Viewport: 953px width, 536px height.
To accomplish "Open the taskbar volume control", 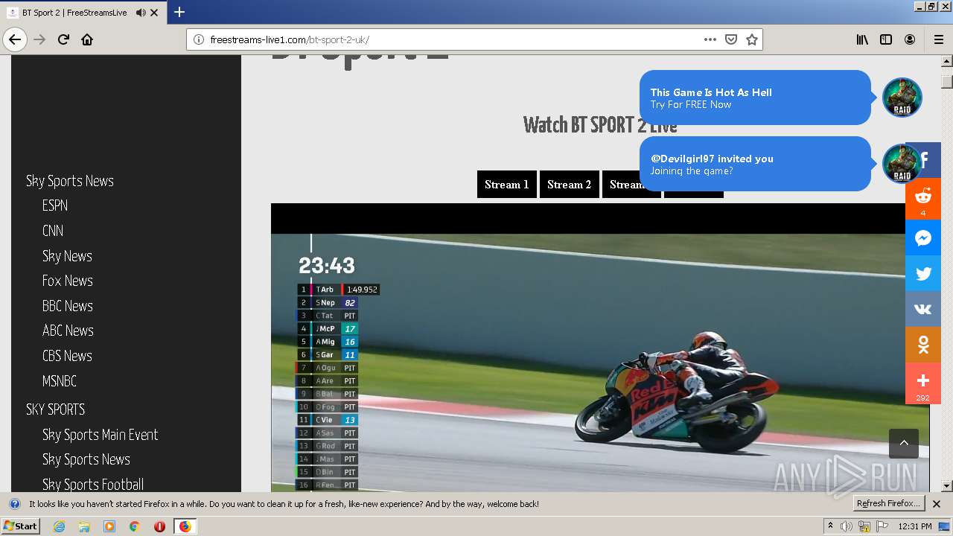I will click(x=847, y=526).
